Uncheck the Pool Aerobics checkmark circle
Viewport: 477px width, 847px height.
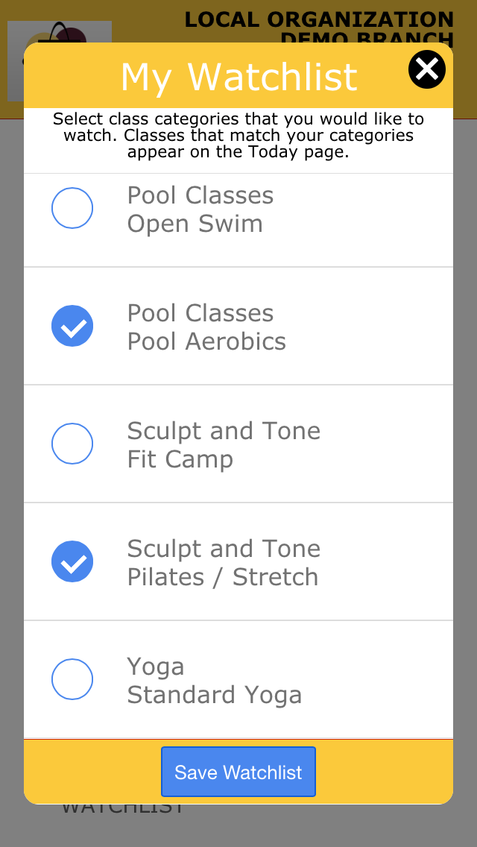click(x=72, y=326)
